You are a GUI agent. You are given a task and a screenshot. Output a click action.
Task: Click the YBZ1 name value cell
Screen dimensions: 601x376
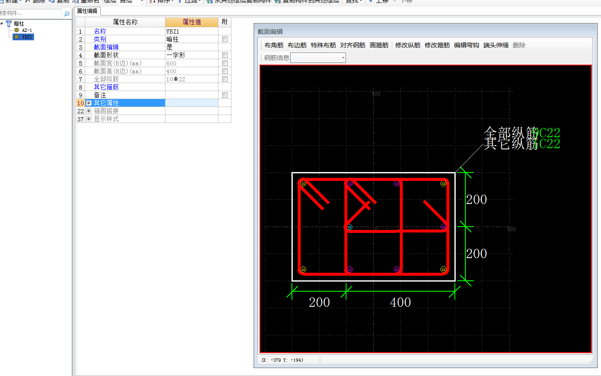pyautogui.click(x=192, y=31)
